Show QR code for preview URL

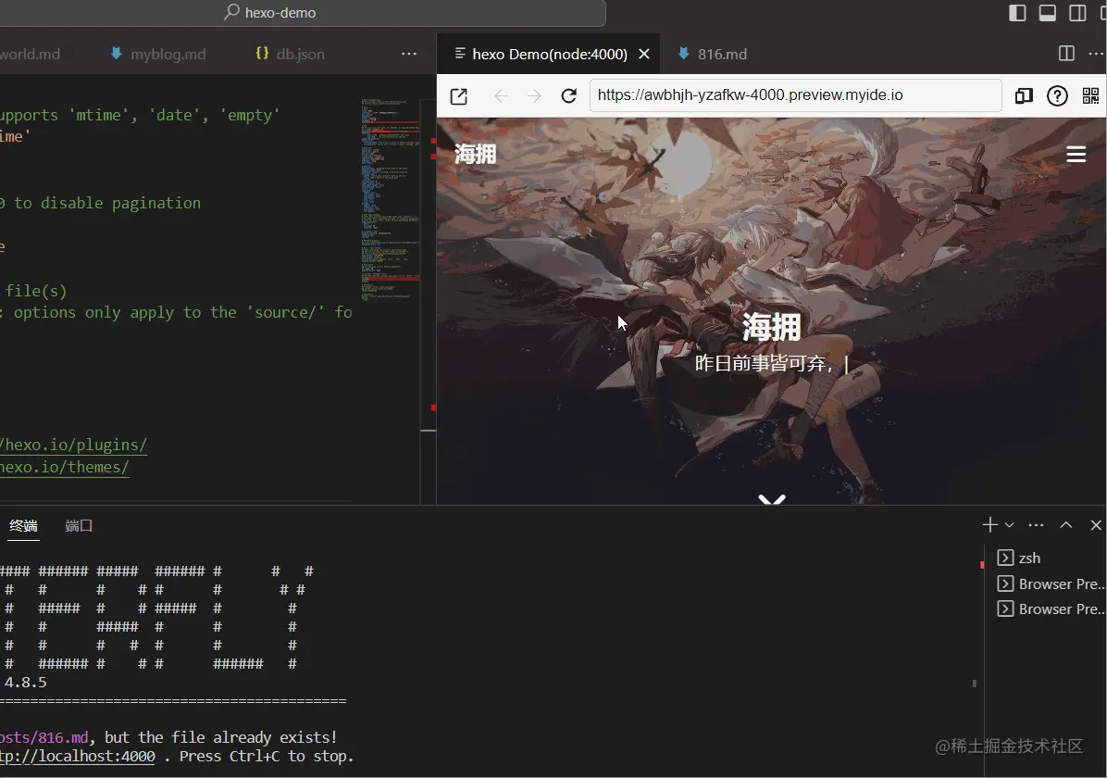point(1090,95)
